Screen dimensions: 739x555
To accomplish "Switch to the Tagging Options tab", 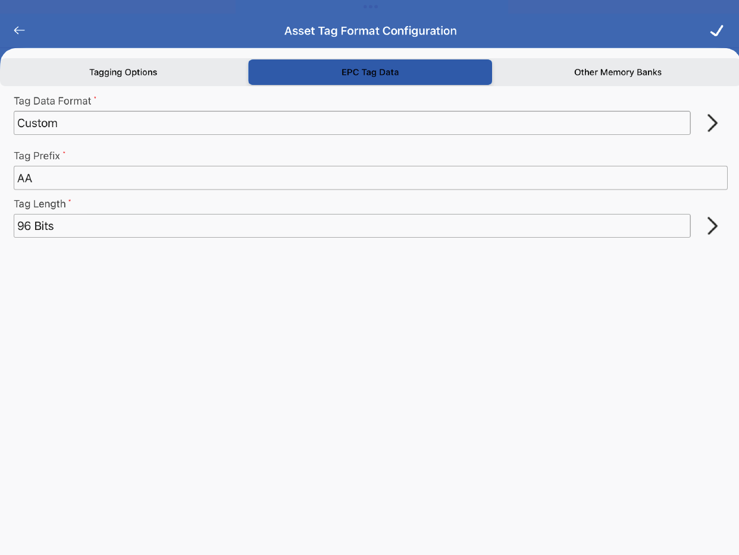I will [x=123, y=72].
